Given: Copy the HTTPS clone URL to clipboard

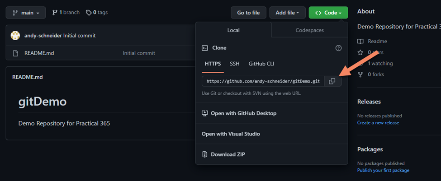Looking at the screenshot, I should point(332,81).
